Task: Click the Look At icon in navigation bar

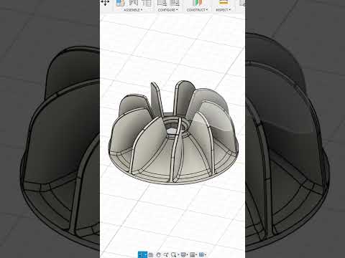Action: coord(151,255)
